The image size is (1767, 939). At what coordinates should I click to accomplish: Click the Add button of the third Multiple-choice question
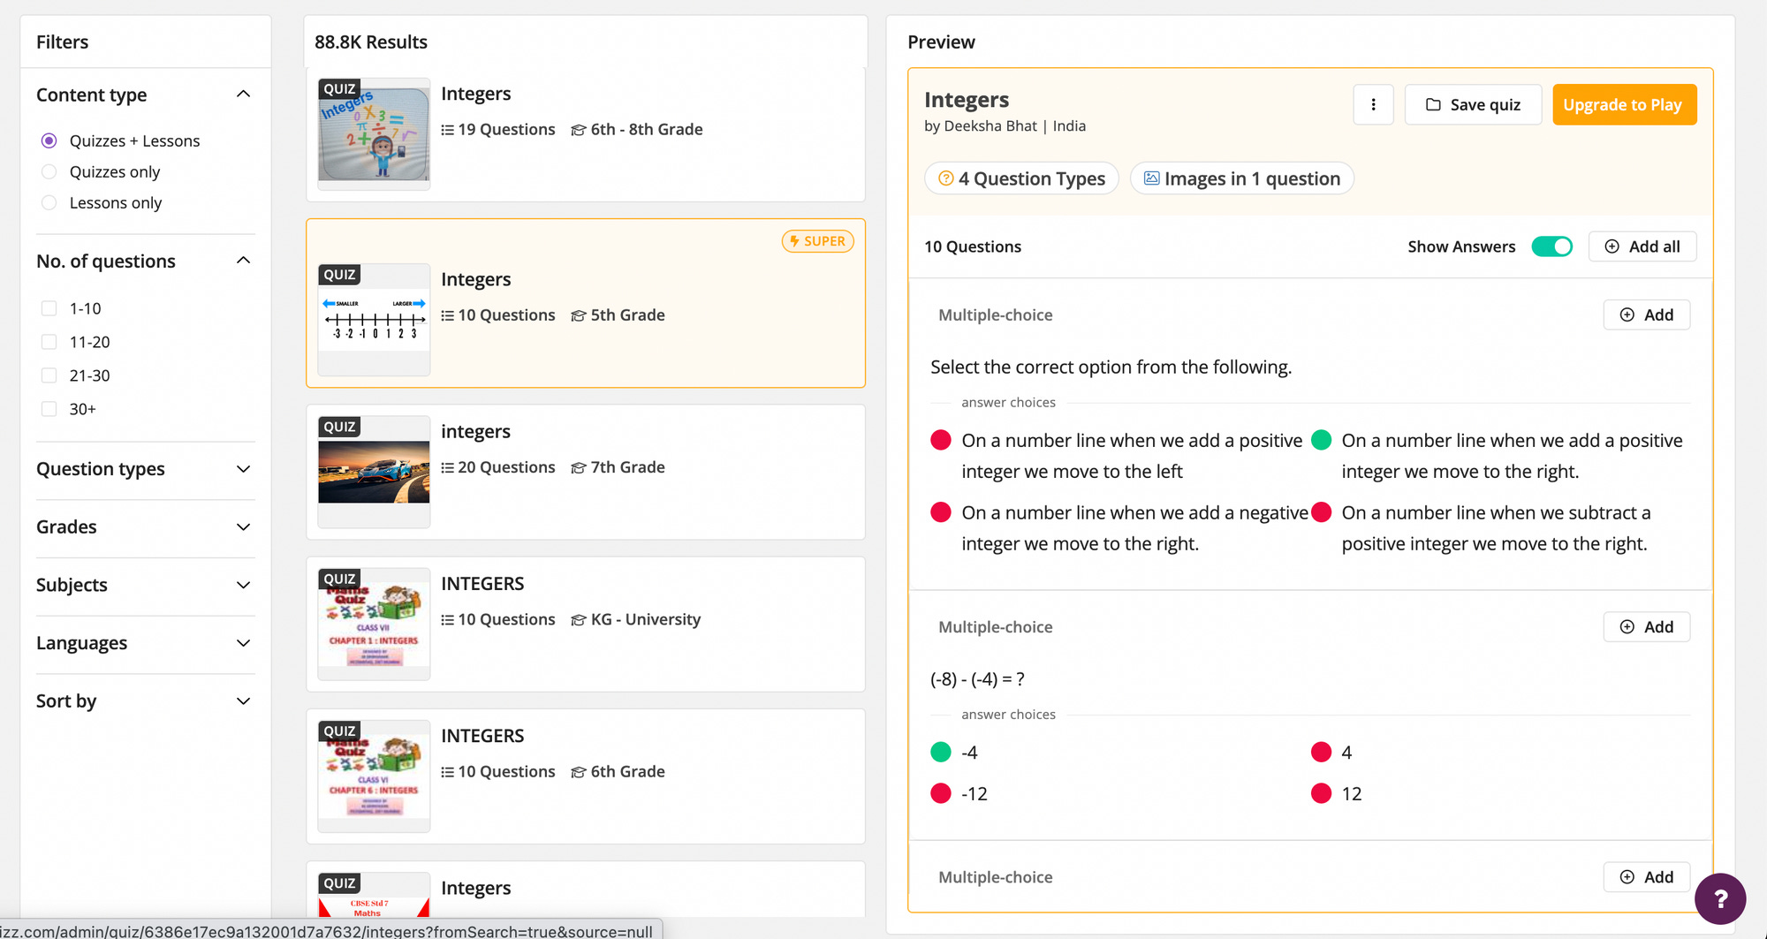coord(1647,877)
